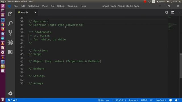Click the '/** Statements' comment line
182x102 pixels.
(40, 32)
